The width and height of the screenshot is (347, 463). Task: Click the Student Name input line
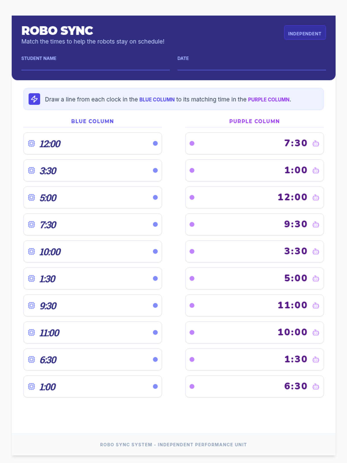tap(95, 66)
